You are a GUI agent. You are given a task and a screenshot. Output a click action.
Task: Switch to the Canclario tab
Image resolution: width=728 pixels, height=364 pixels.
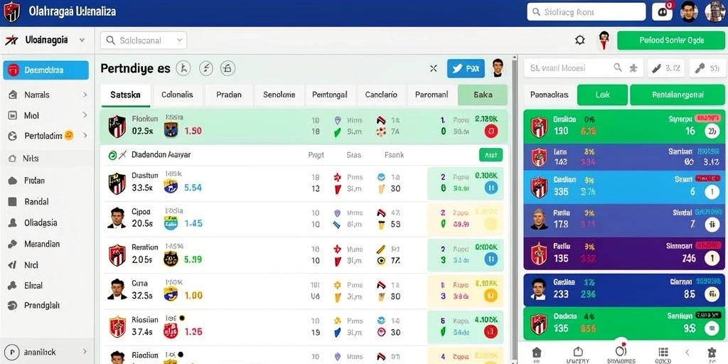click(x=381, y=95)
